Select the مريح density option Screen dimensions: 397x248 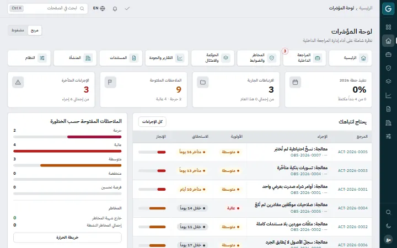pos(34,30)
